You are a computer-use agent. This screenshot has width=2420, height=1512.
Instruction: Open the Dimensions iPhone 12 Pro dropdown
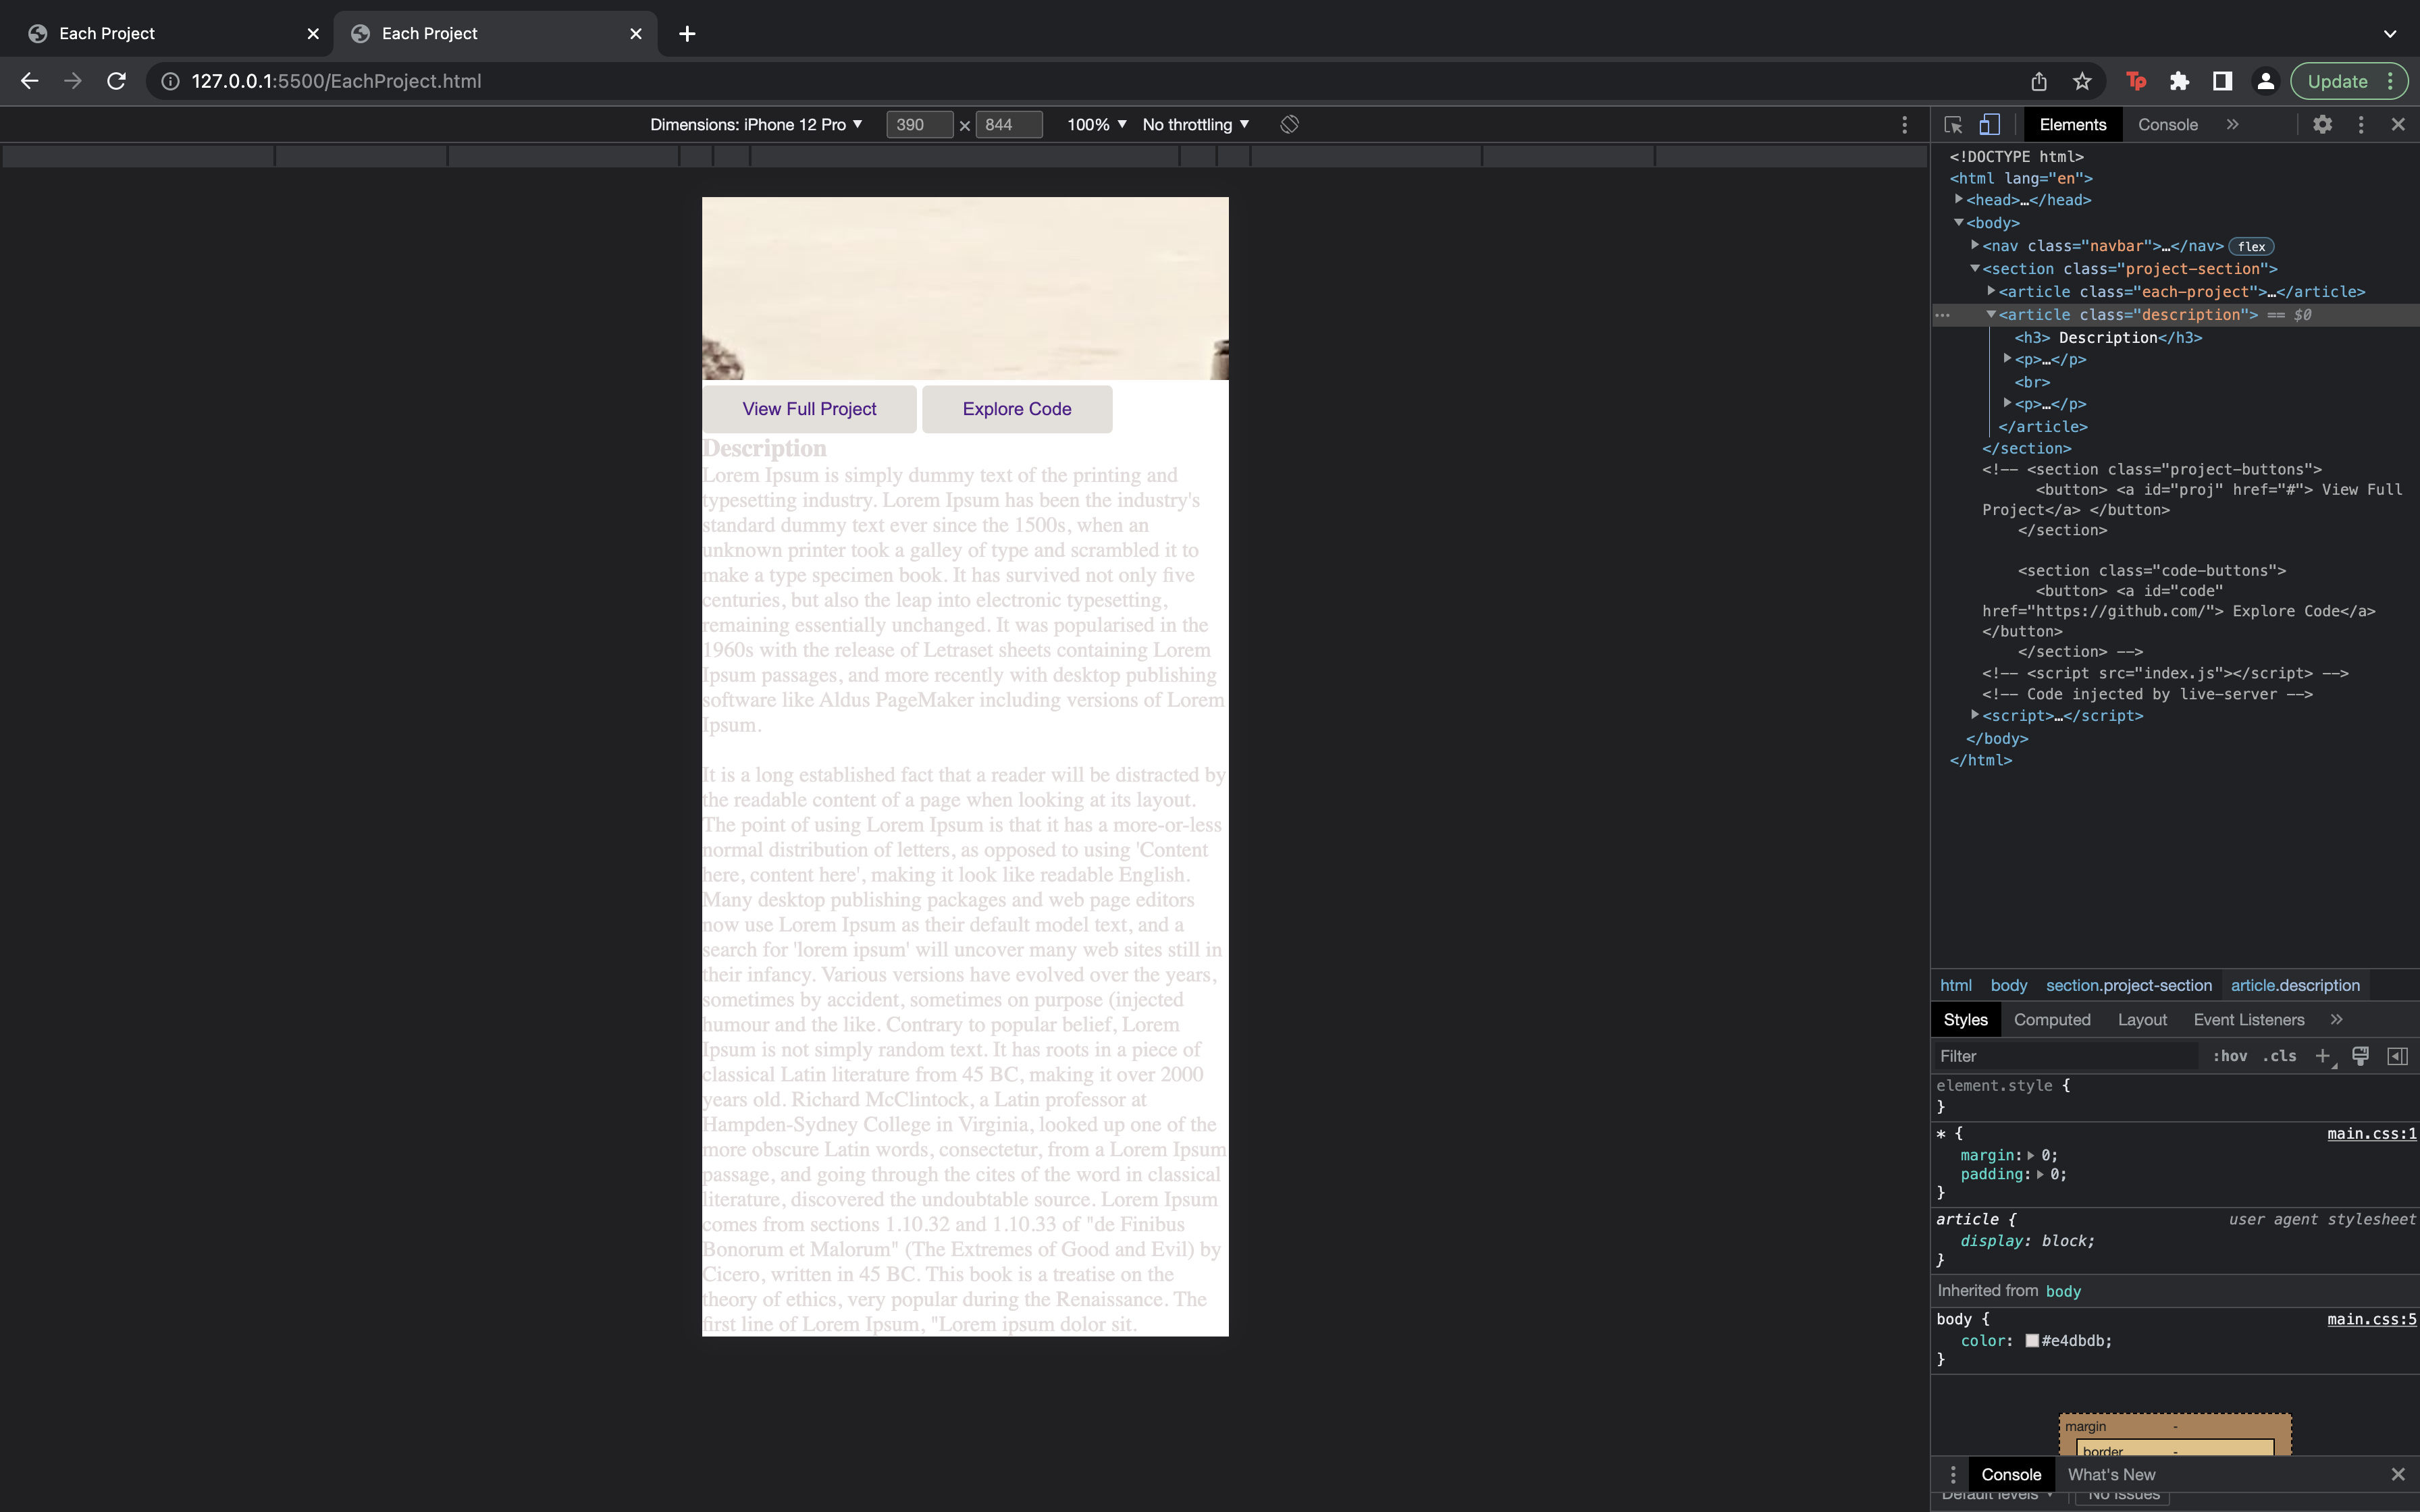(755, 124)
